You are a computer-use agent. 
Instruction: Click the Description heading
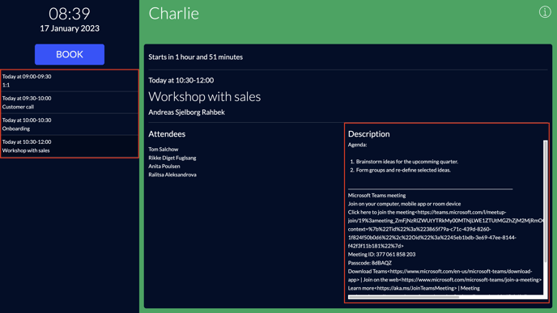(x=368, y=133)
